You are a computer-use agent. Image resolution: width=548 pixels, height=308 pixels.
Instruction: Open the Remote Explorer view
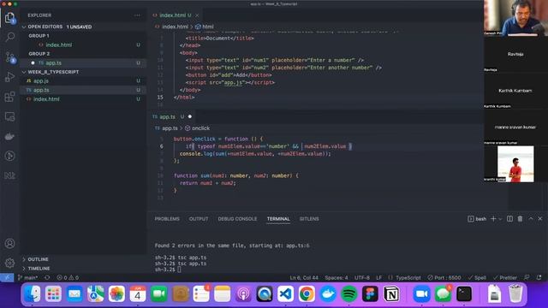(x=9, y=116)
